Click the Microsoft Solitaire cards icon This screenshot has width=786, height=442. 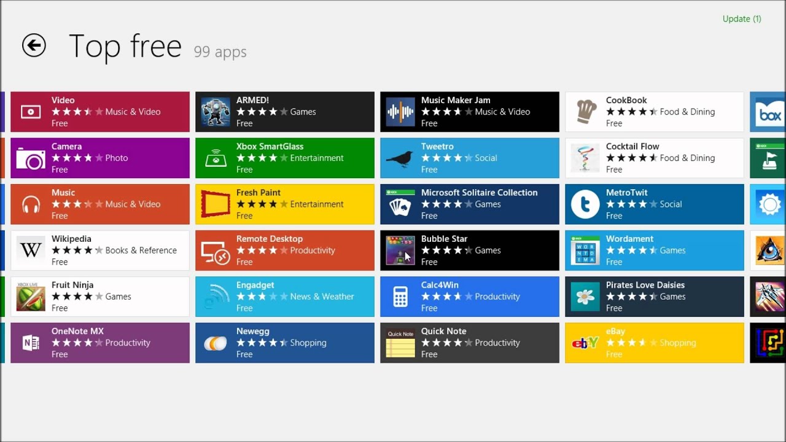pos(400,204)
